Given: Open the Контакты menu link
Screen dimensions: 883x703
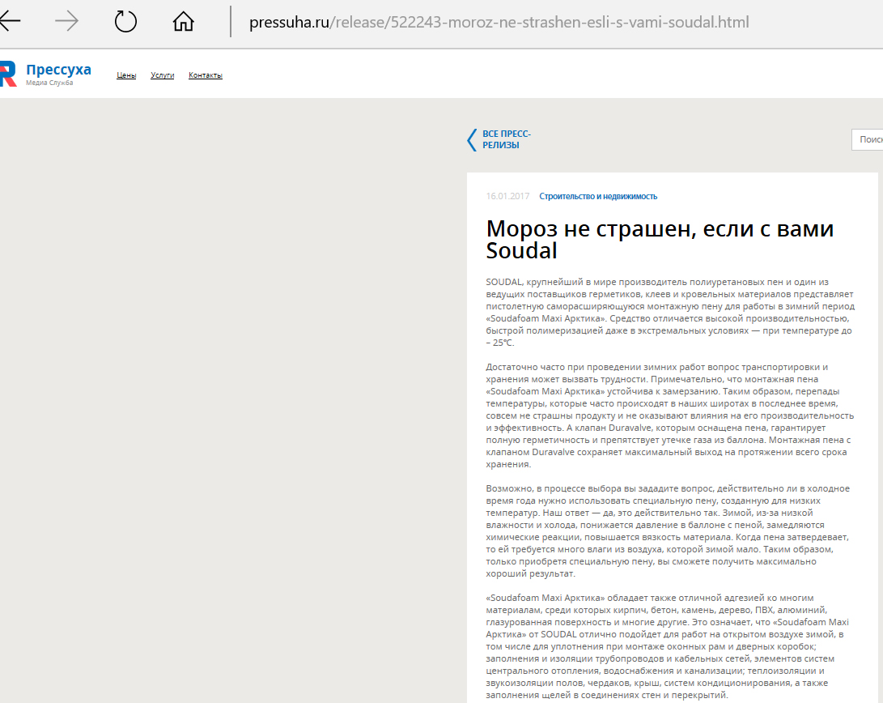Looking at the screenshot, I should (206, 75).
